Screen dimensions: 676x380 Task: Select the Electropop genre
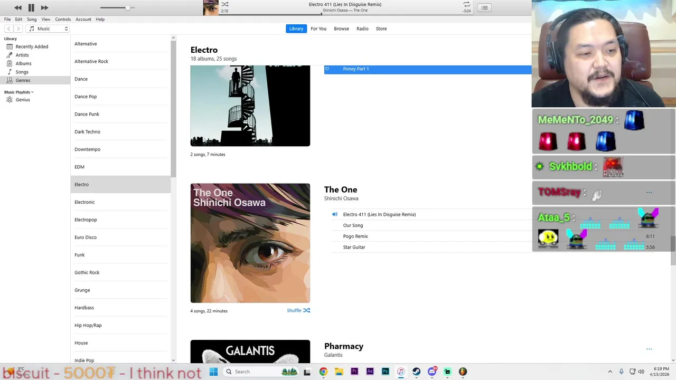tap(120, 220)
